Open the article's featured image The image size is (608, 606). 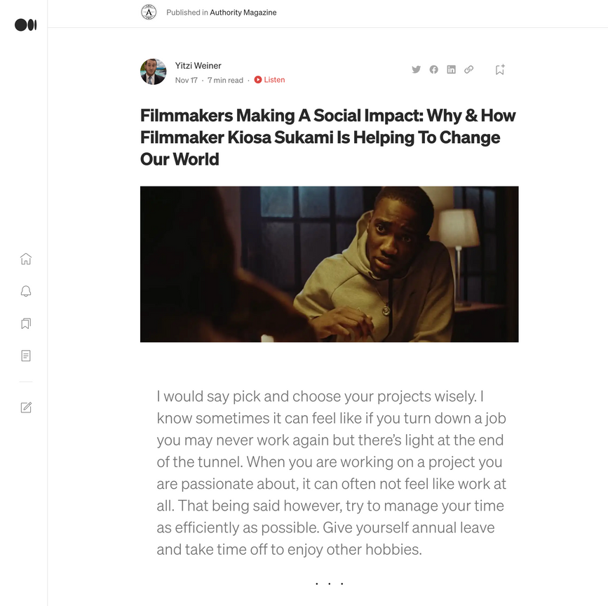click(x=329, y=264)
